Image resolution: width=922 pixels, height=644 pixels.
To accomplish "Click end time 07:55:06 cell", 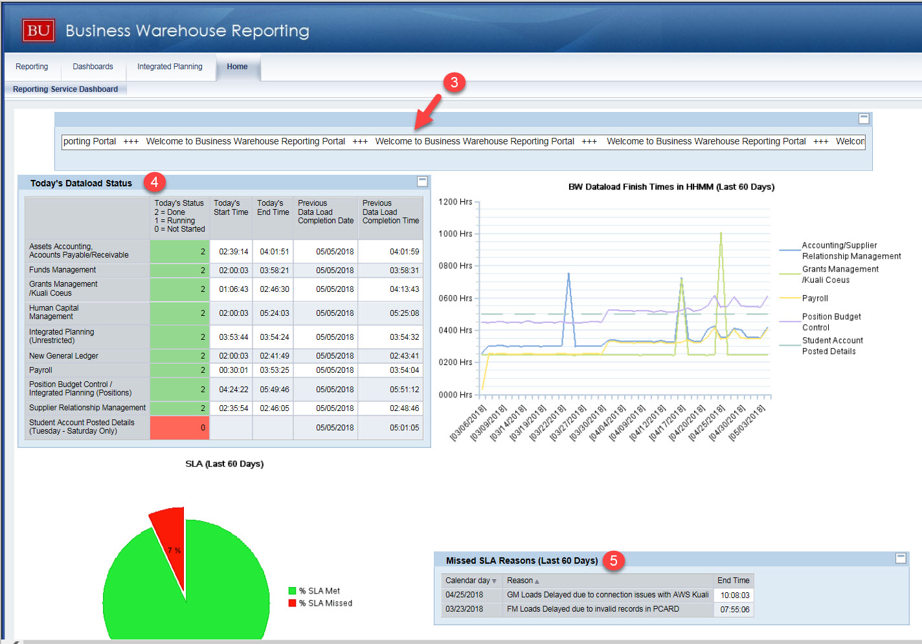I will [734, 610].
